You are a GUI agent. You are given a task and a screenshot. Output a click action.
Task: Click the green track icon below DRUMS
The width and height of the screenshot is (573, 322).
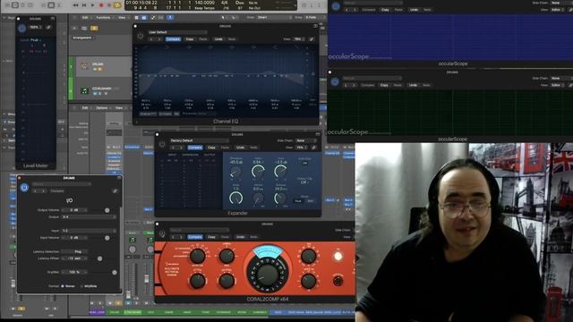point(84,90)
